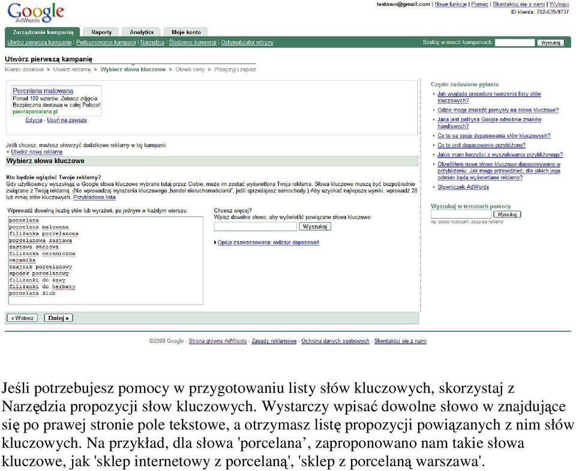Open FAQ on polityka Google odnośnie znaków handlowych

[x=489, y=122]
